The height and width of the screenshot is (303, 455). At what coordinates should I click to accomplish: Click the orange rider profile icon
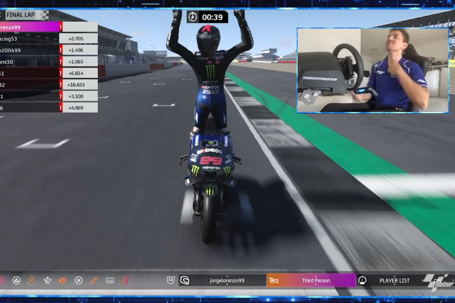(x=32, y=280)
